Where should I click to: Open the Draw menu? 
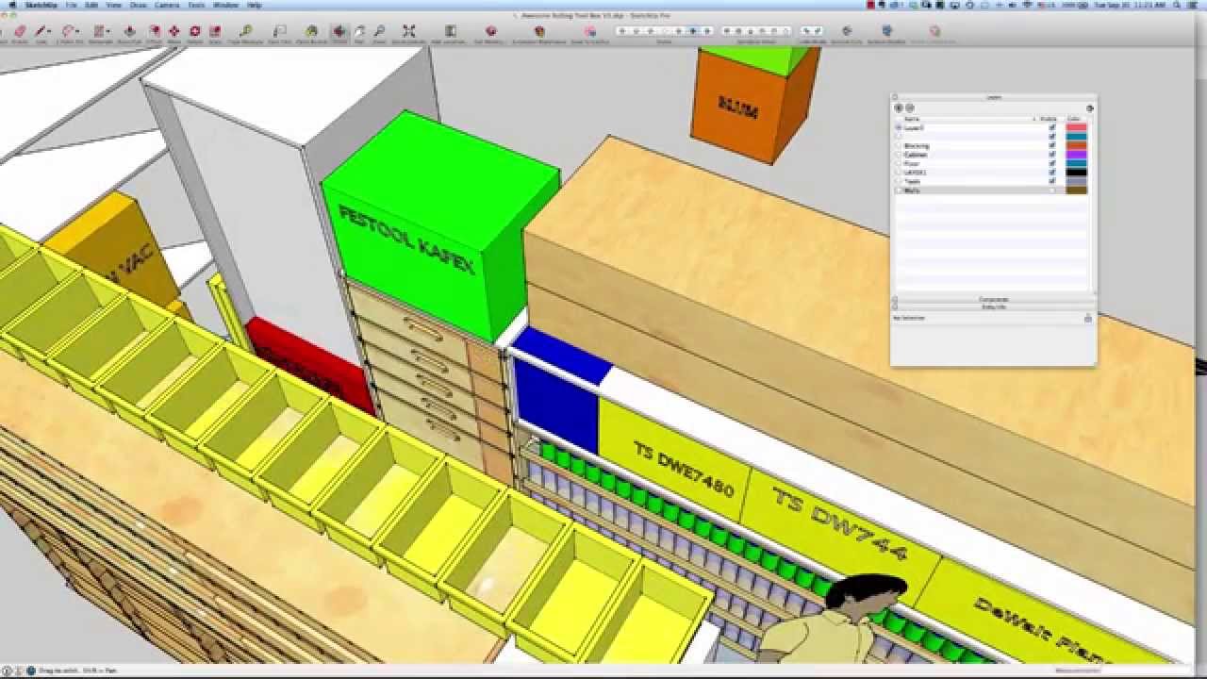[x=139, y=5]
